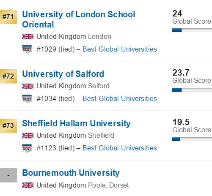Click the #72 gold rank badge
Viewport: 212px width, 196px height.
pos(8,76)
